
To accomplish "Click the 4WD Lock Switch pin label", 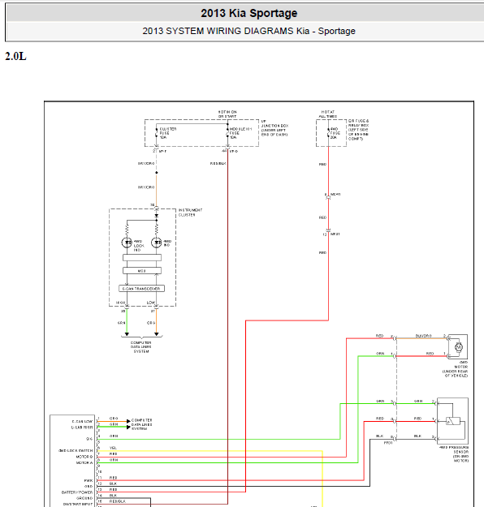I will point(76,450).
